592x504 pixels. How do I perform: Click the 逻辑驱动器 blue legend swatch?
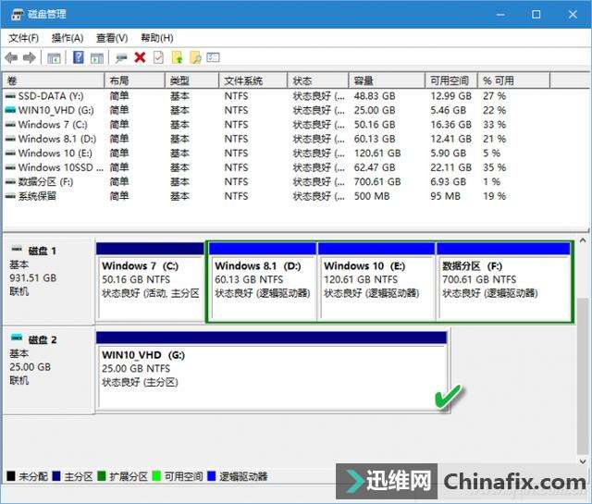[x=212, y=476]
